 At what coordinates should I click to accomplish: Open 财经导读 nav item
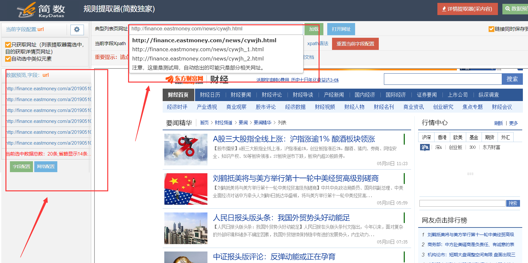pyautogui.click(x=303, y=95)
